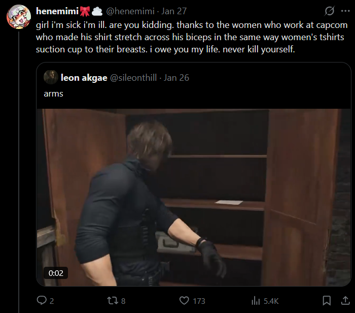Open quoted tweet text "arms"
This screenshot has height=313, width=355.
click(x=53, y=93)
